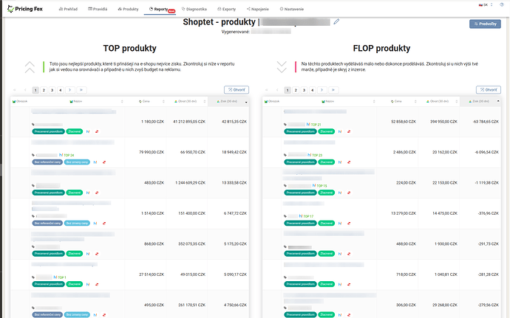The image size is (510, 318).
Task: Select page 3 in FLOP products pagination
Action: 304,90
